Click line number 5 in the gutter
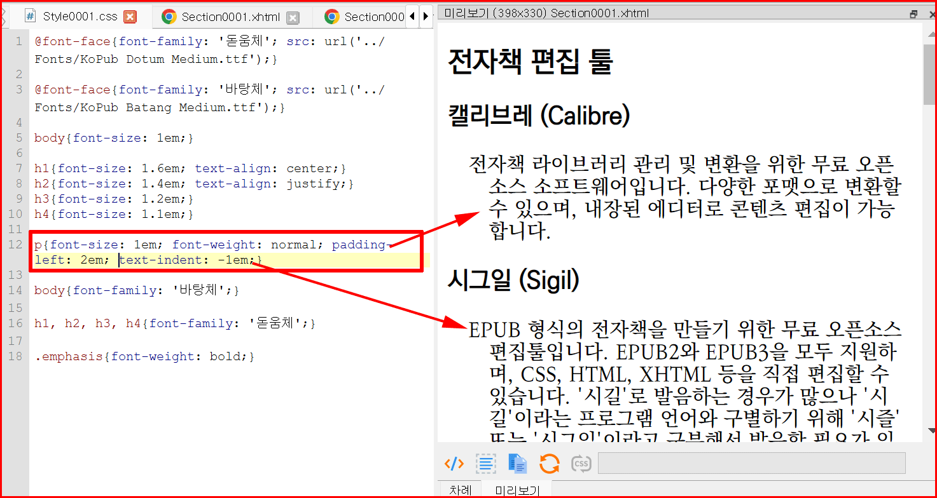 pos(19,138)
